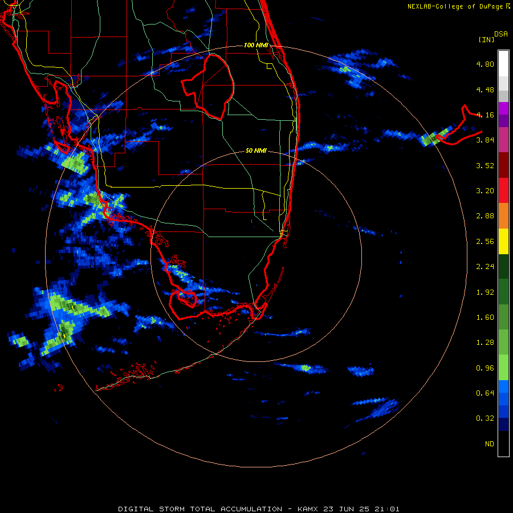513x513 pixels.
Task: Click the legend value 1.60
Action: 485,317
